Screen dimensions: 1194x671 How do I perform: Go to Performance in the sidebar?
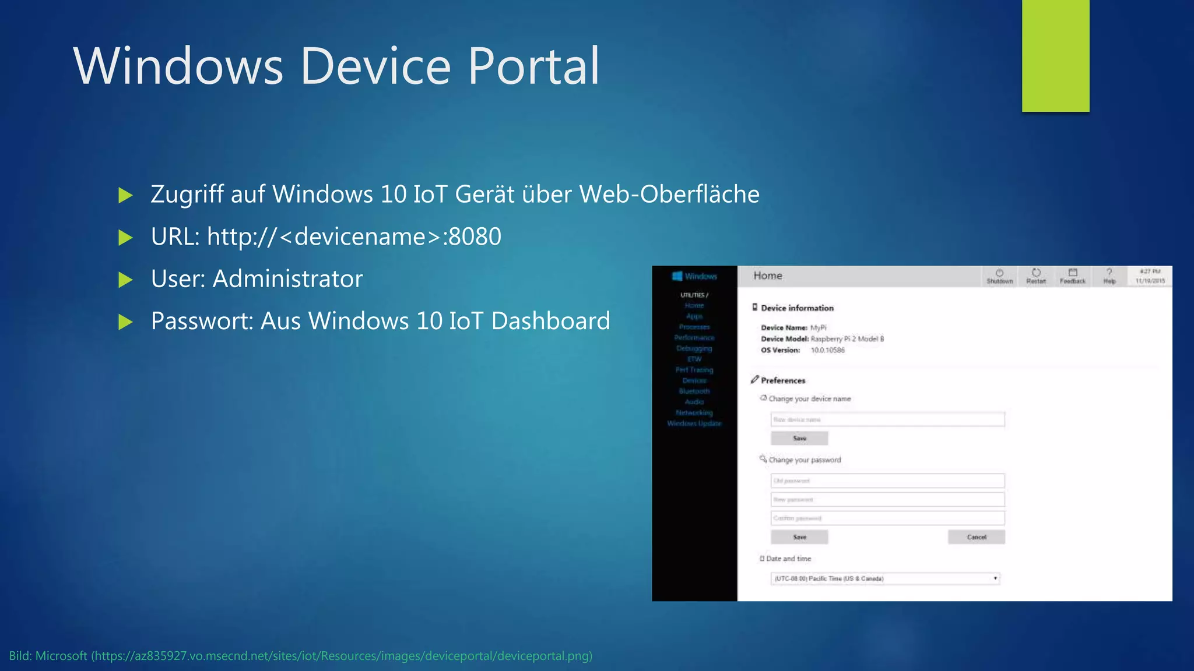point(694,338)
